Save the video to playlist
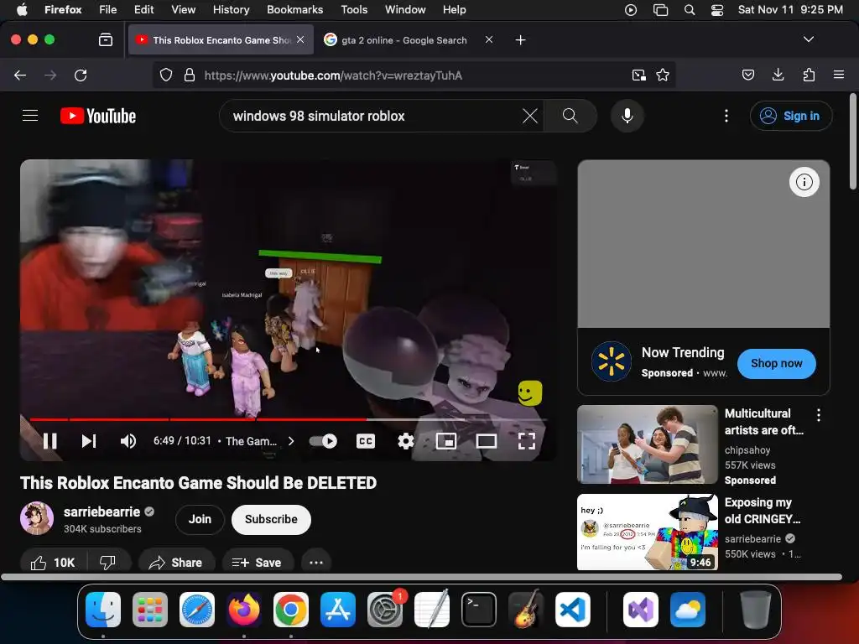859x644 pixels. 257,563
